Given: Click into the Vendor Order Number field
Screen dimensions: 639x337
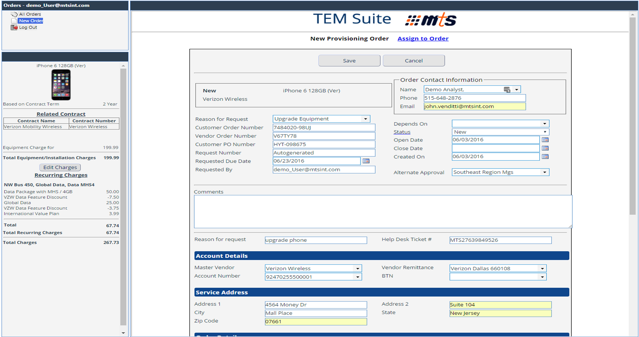Looking at the screenshot, I should (x=324, y=136).
